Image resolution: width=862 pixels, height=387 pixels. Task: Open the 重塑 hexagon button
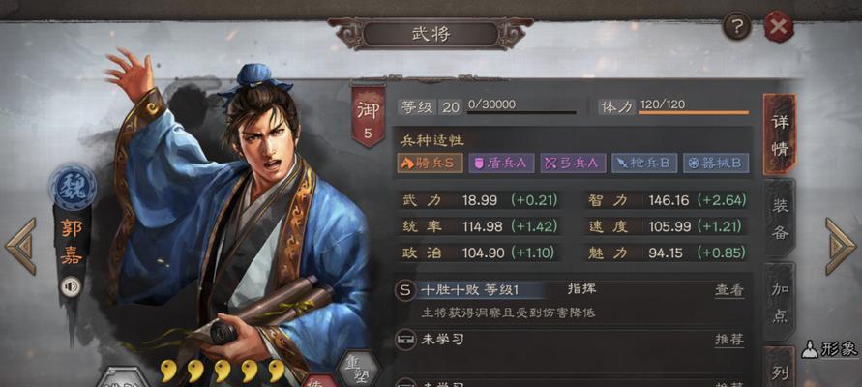tap(358, 369)
